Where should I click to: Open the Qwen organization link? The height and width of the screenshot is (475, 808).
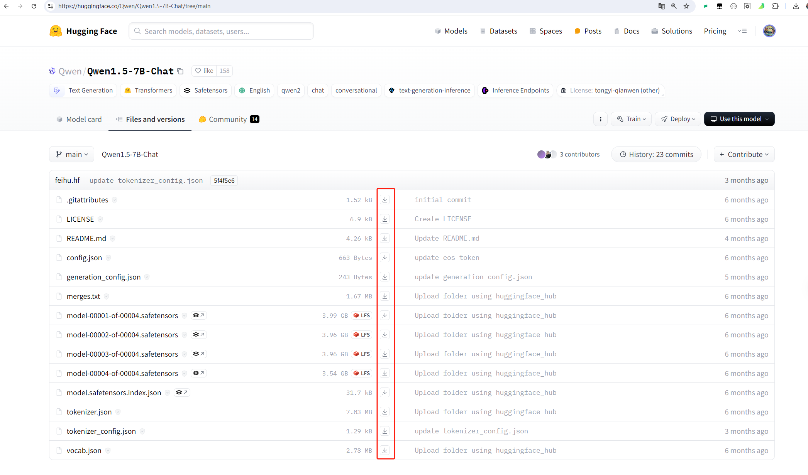click(x=70, y=71)
